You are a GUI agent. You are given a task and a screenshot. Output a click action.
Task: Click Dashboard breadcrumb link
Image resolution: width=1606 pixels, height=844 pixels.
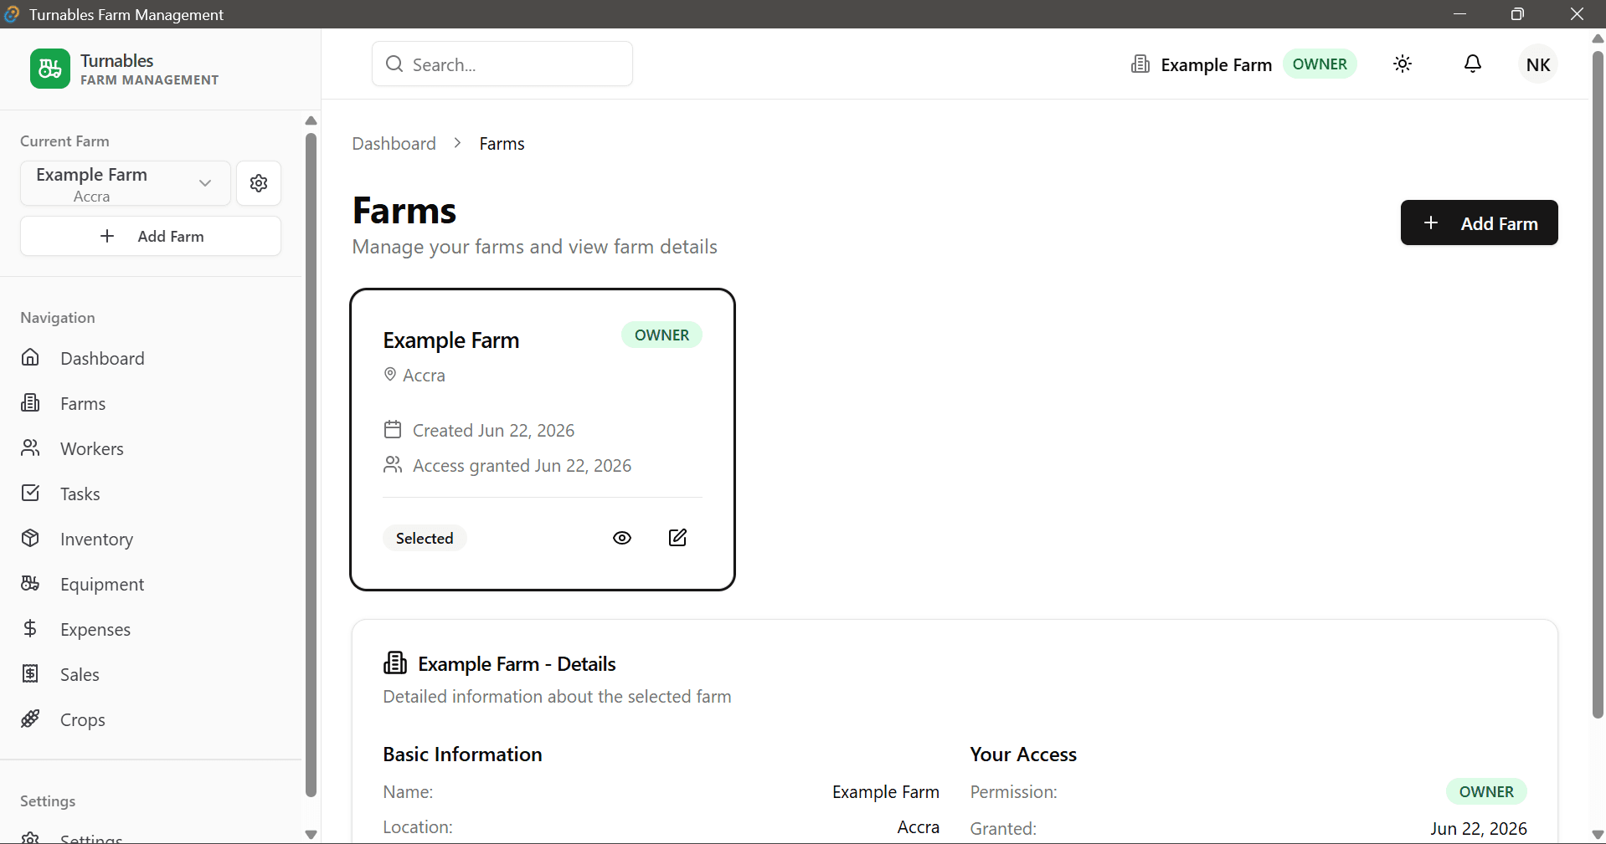click(x=394, y=144)
